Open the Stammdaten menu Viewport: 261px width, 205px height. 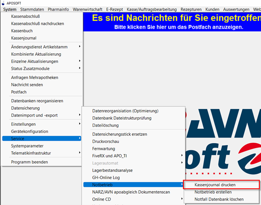pos(32,9)
